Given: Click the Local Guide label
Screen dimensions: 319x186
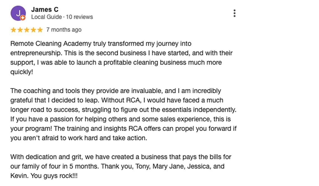Looking at the screenshot, I should pyautogui.click(x=46, y=17).
